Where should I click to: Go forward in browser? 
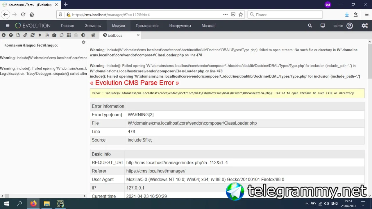[14, 15]
